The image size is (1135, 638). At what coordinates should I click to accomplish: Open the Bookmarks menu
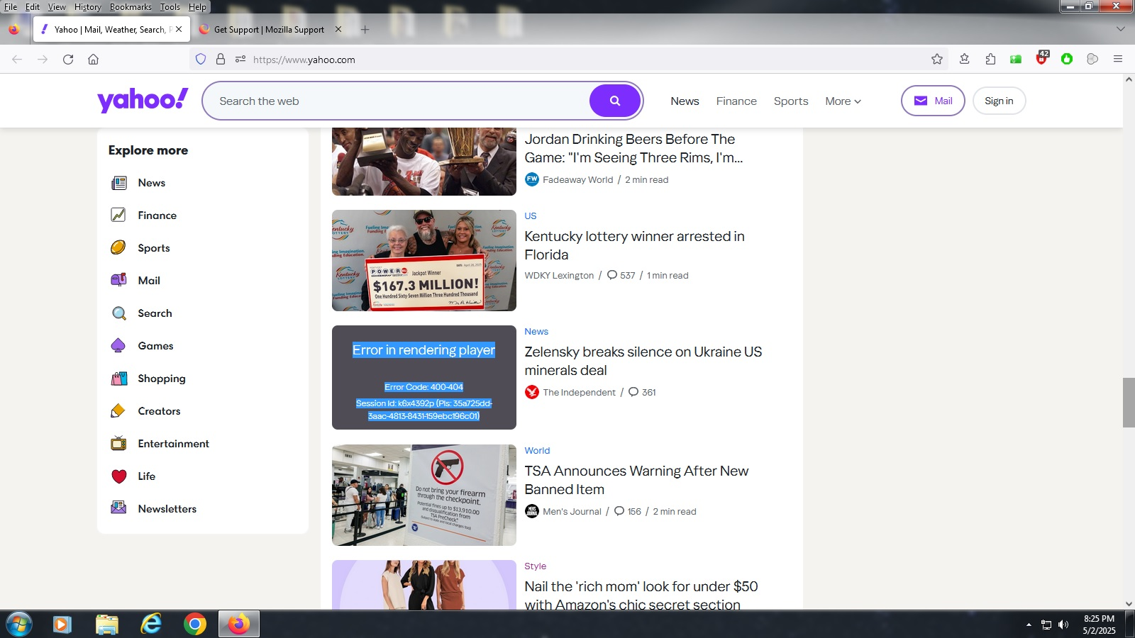click(x=131, y=7)
